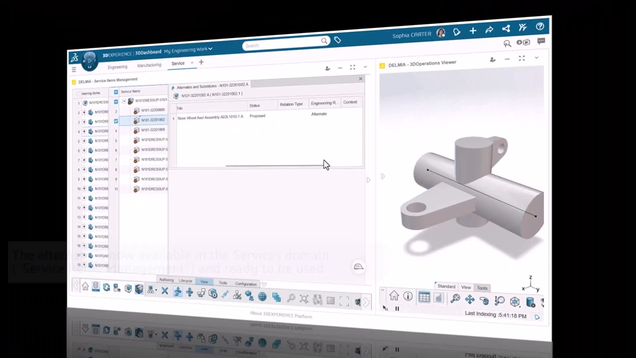Screen dimensions: 636x358
Task: Open the 3DOperations Viewer widget chevron menu
Action: point(536,58)
